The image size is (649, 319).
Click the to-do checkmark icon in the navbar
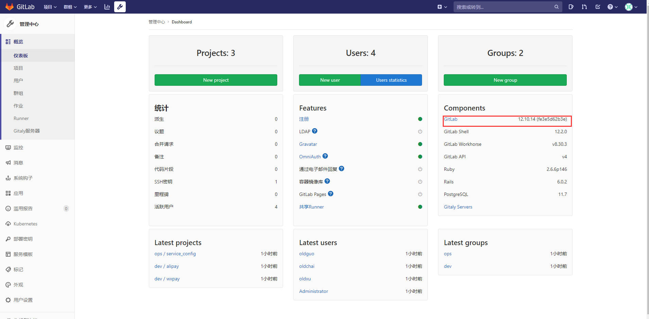(598, 7)
